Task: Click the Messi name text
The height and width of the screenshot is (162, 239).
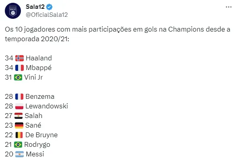Action: click(x=35, y=154)
